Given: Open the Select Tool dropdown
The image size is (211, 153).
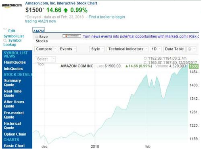Looking at the screenshot, I should tap(45, 59).
